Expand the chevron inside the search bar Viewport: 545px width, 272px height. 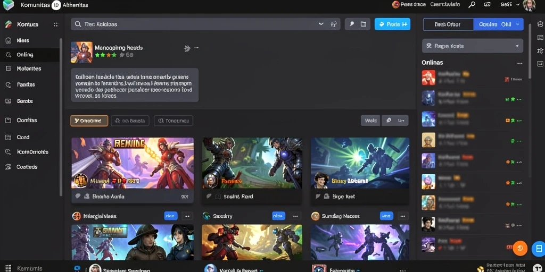[x=321, y=24]
